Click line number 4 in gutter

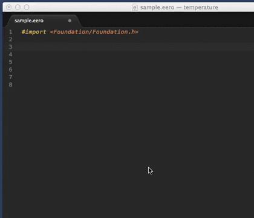[x=10, y=54]
